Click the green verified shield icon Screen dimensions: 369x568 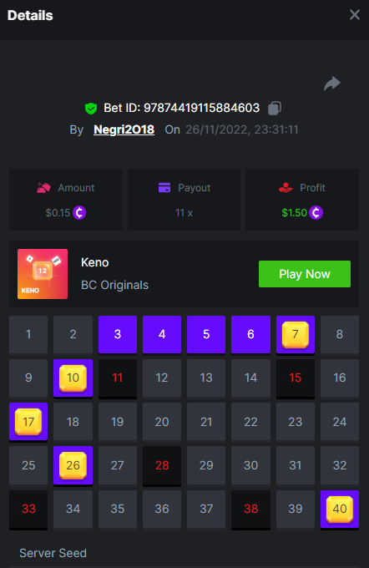[x=91, y=108]
